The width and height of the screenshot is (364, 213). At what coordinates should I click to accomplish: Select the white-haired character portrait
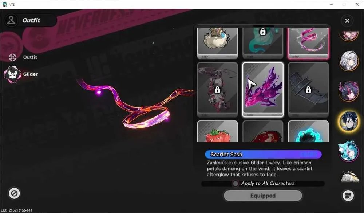point(348,61)
